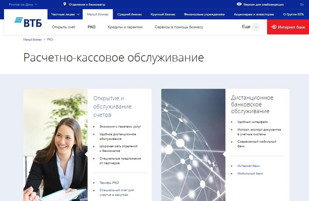
Task: Click text Современный мобильный банк
Action: [x=257, y=144]
